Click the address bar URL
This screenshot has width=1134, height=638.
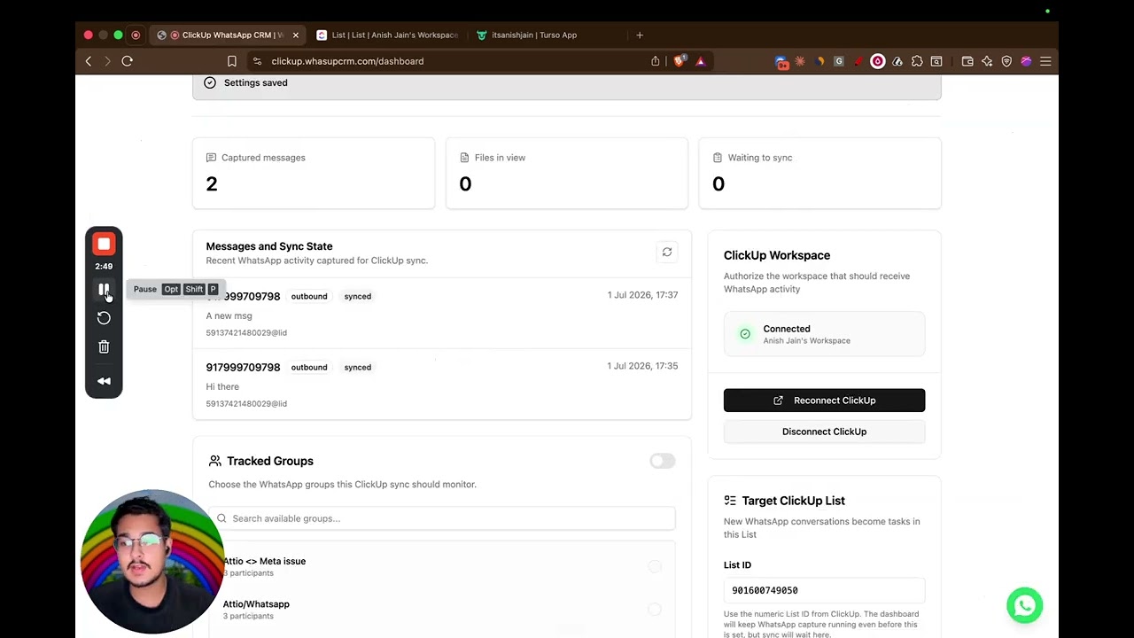(347, 61)
